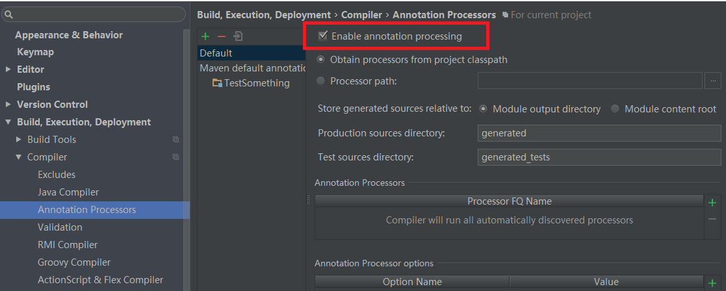Viewport: 726px width, 291px height.
Task: Click project-level icon beside Compiler
Action: 175,157
